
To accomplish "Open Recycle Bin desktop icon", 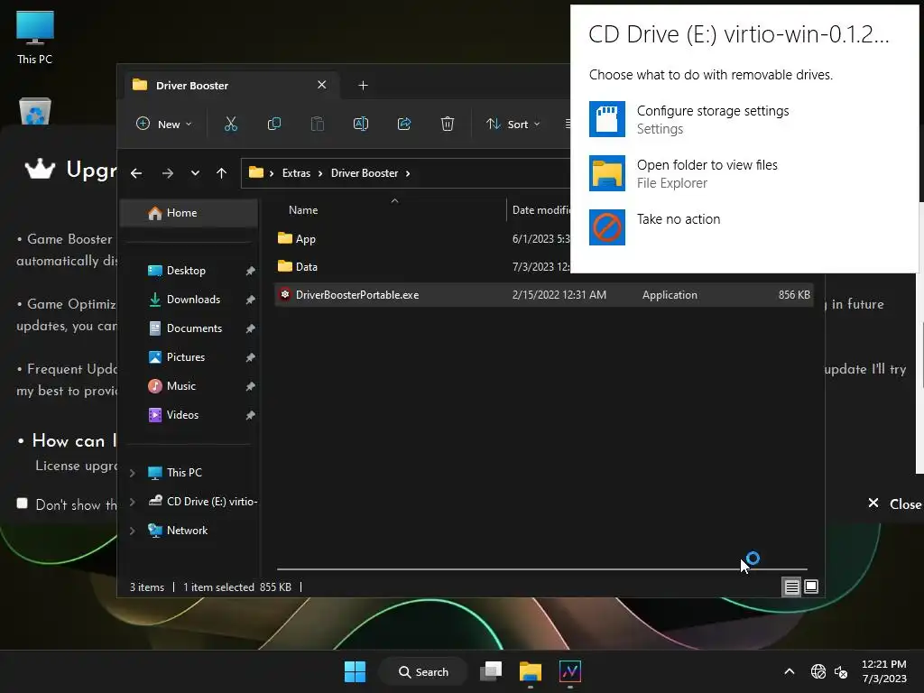I will pyautogui.click(x=35, y=111).
